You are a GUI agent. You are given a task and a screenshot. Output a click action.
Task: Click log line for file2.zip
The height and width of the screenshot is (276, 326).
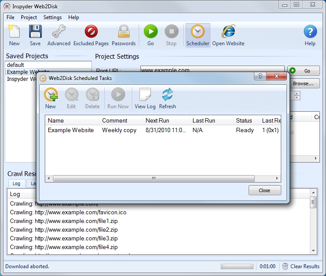pyautogui.click(x=64, y=229)
